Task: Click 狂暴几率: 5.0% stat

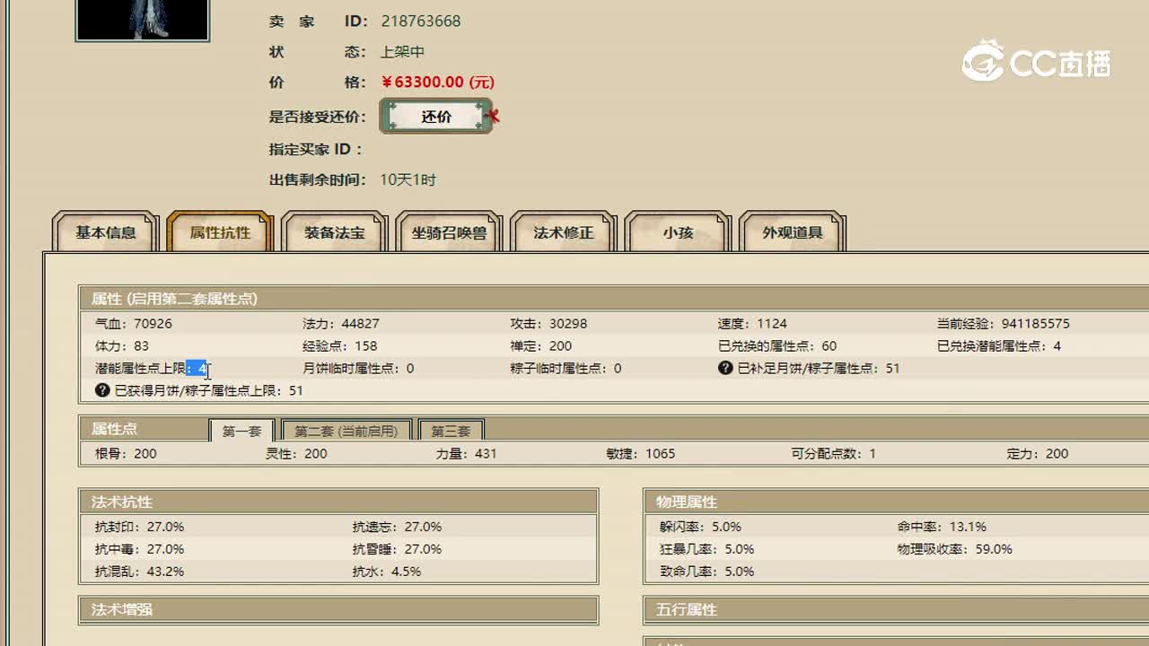Action: (706, 549)
